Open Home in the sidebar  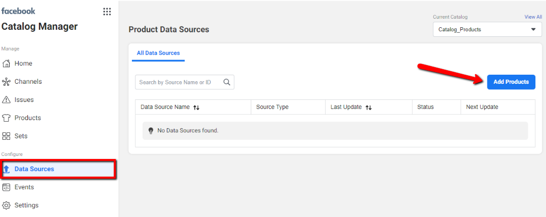pyautogui.click(x=23, y=64)
